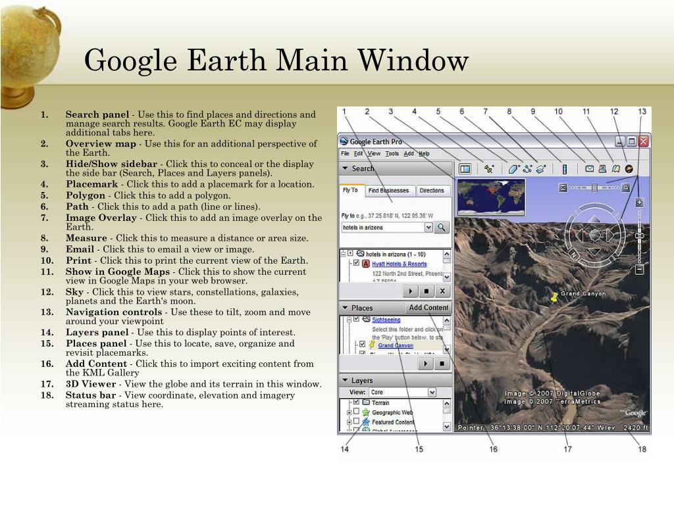Click the Hide/Show sidebar toolbar icon
The image size is (674, 505).
pyautogui.click(x=465, y=169)
